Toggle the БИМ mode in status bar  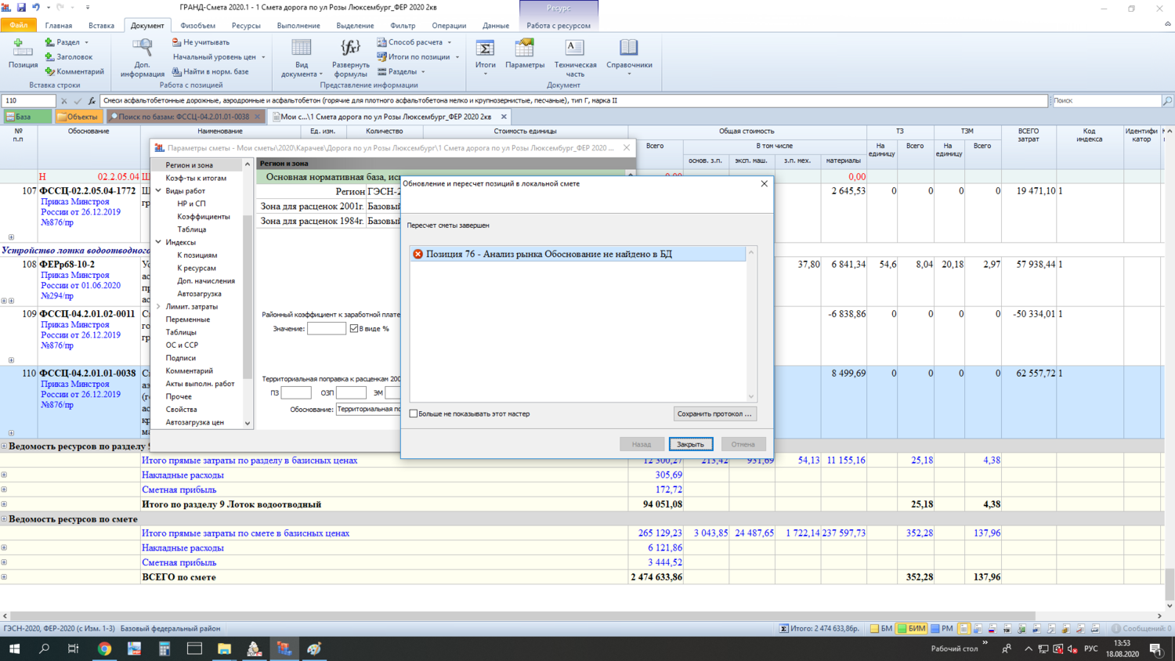pos(912,628)
